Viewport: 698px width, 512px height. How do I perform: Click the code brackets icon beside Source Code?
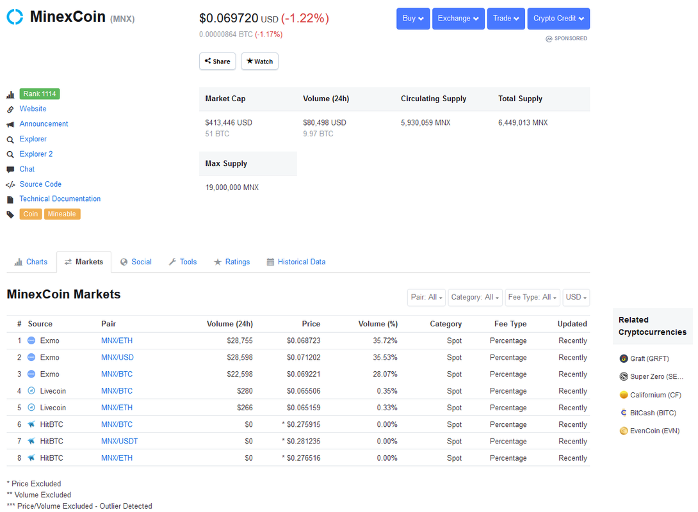click(x=10, y=184)
